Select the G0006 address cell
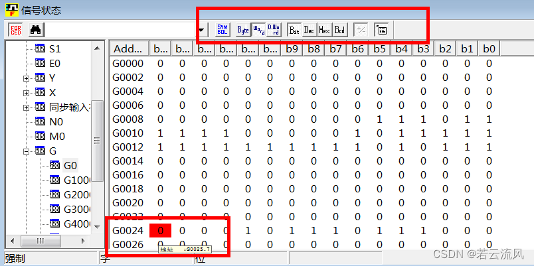Viewport: 534px width, 266px height. (128, 105)
